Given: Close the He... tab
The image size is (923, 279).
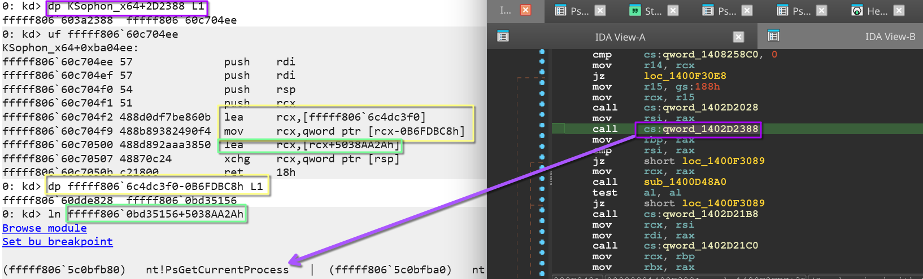Looking at the screenshot, I should [x=899, y=11].
